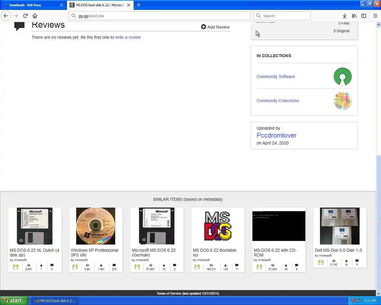381x305 pixels.
Task: Click the system tray clock 5:21 AM
Action: [370, 301]
